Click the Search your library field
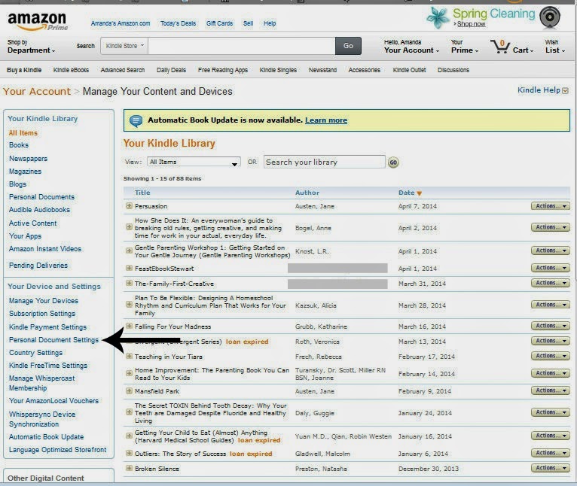 (324, 162)
